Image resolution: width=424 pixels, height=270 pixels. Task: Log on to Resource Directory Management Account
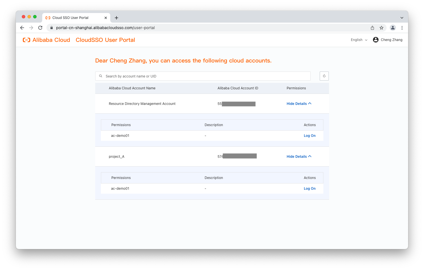tap(309, 136)
